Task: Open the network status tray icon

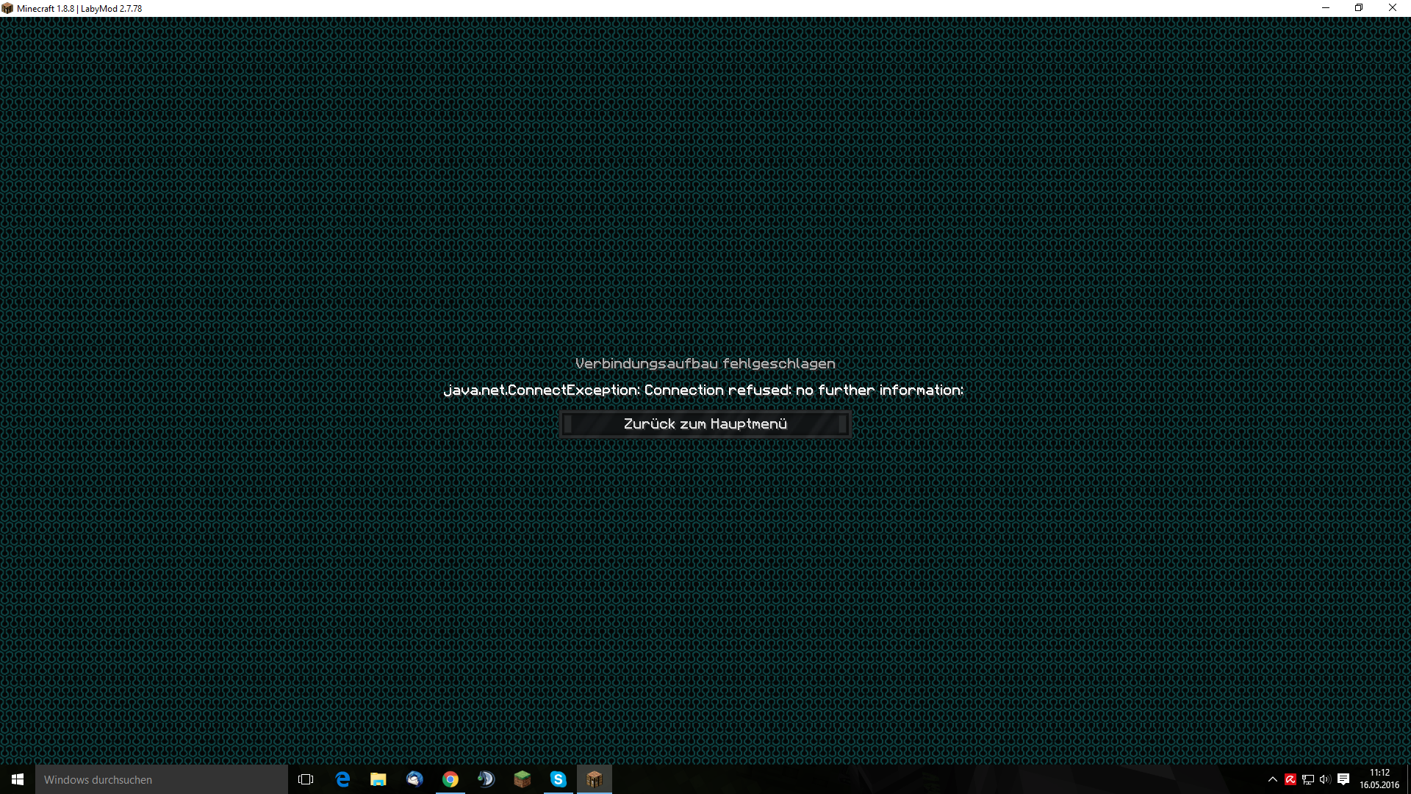Action: (x=1308, y=779)
